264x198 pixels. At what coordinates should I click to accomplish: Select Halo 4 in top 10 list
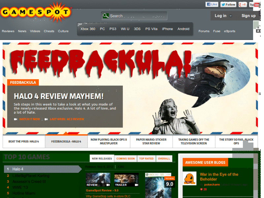pos(43,169)
